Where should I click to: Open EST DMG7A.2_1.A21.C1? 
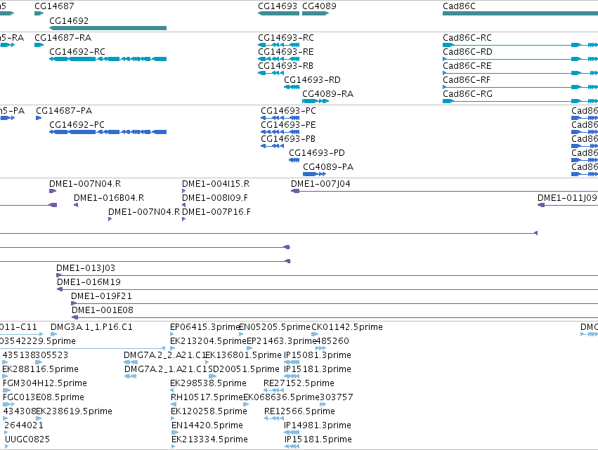(166, 369)
